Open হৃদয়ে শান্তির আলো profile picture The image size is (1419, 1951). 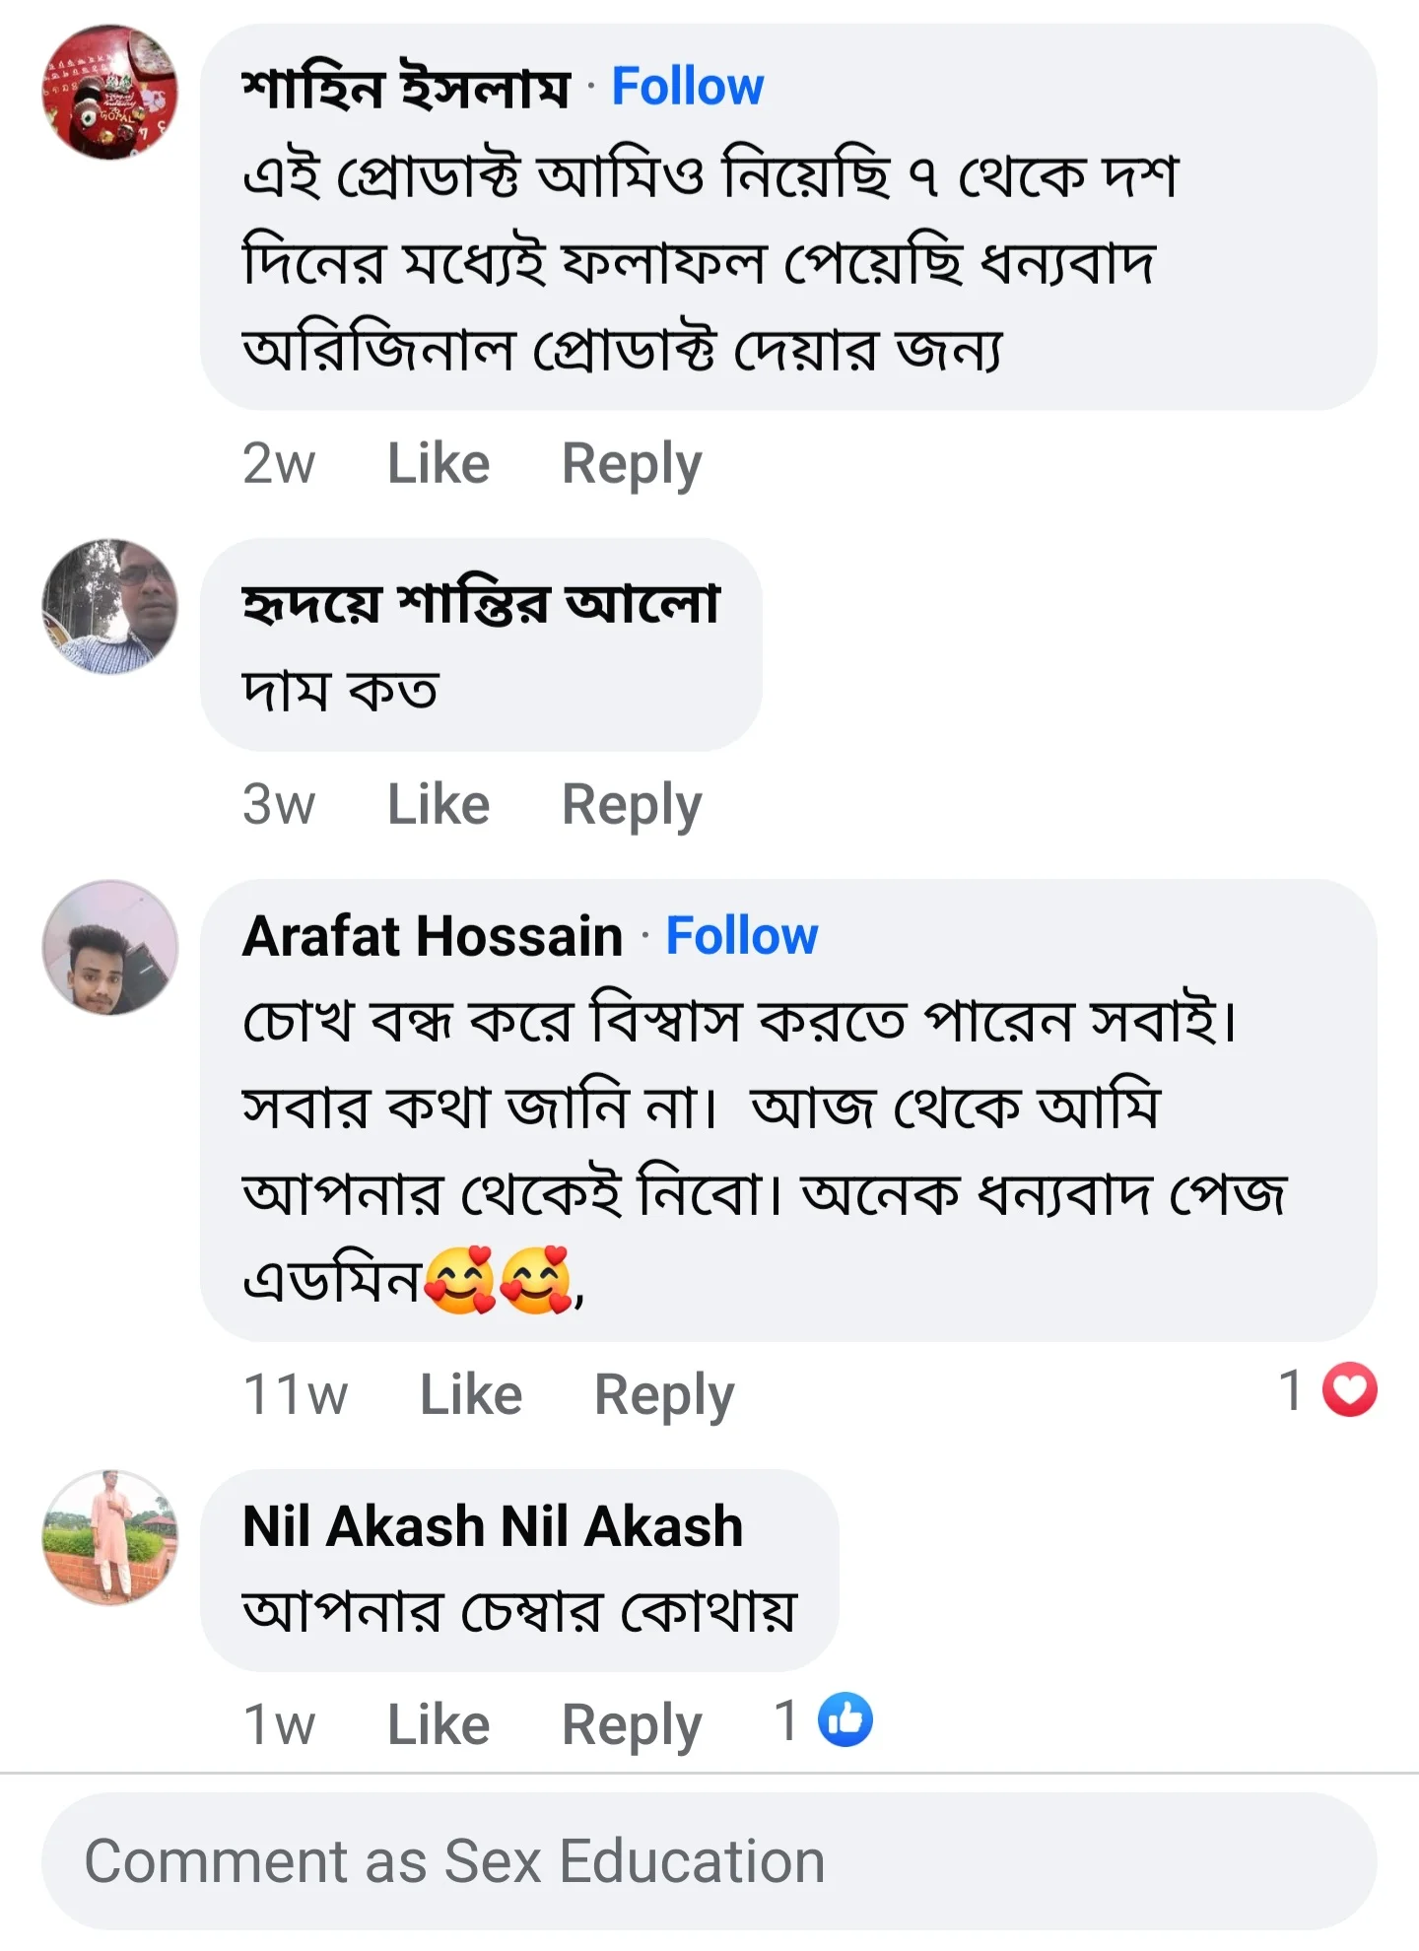click(x=110, y=606)
